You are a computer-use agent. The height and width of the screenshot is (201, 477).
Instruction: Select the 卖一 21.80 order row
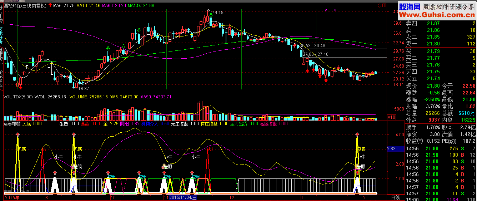pyautogui.click(x=441, y=44)
